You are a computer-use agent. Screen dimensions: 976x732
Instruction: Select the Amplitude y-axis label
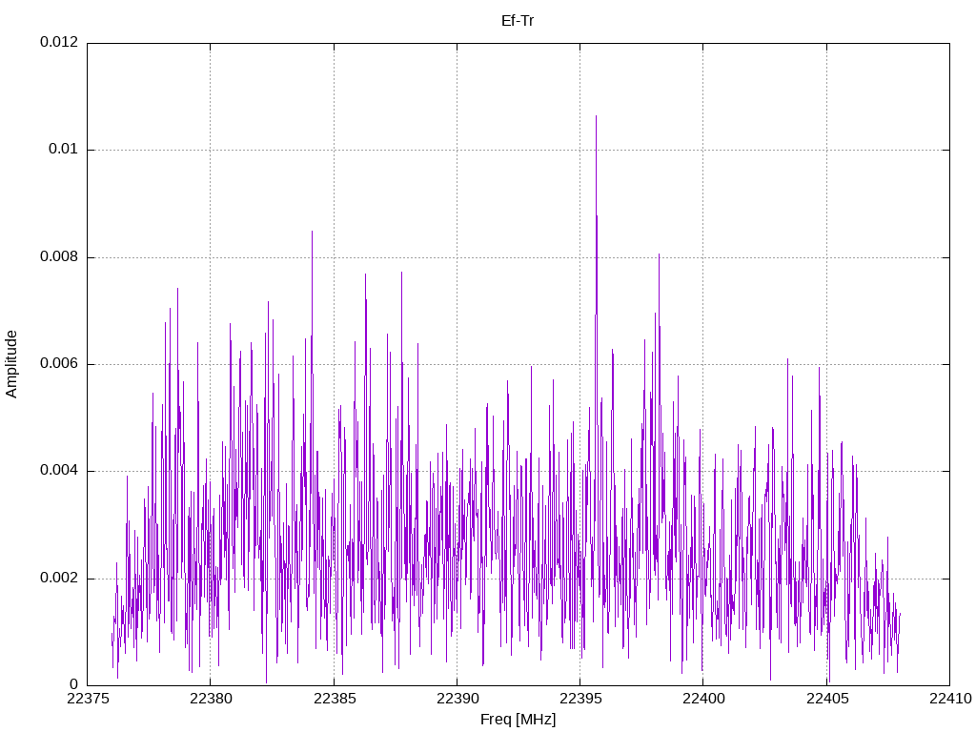[x=11, y=364]
